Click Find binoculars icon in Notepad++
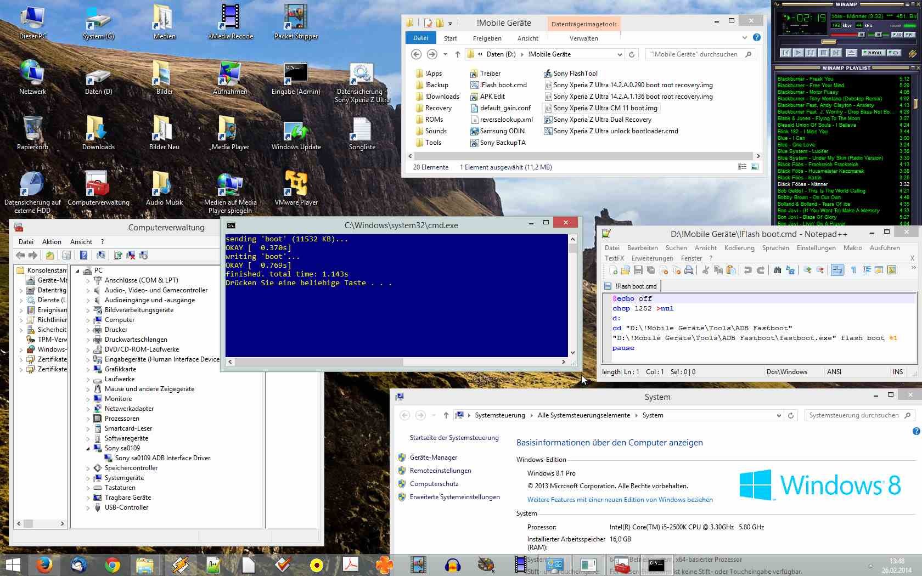This screenshot has width=922, height=576. [777, 270]
